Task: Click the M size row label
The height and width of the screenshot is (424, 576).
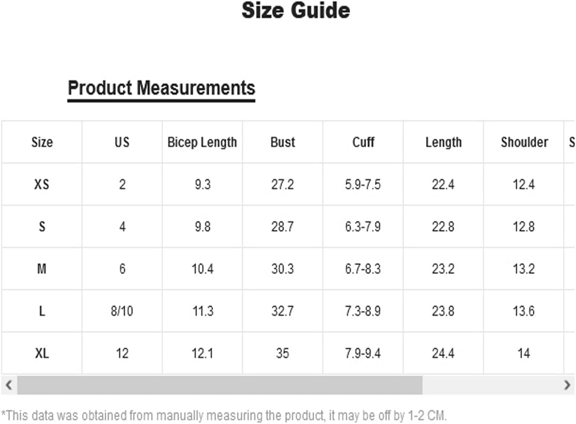Action: click(42, 269)
